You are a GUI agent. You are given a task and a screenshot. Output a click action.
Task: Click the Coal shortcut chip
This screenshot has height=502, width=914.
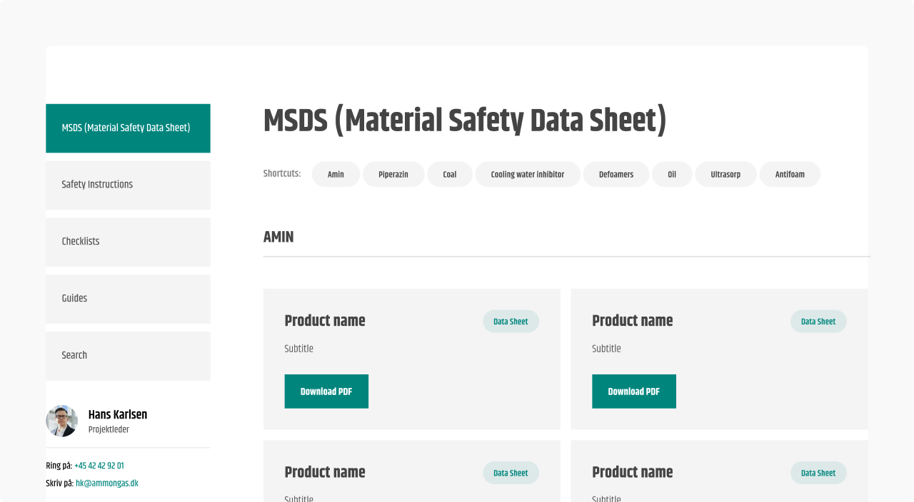click(x=450, y=175)
